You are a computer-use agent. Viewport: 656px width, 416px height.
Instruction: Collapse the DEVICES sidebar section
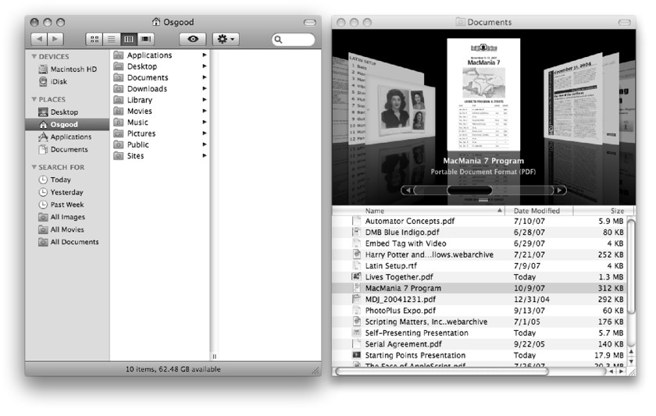pos(34,57)
